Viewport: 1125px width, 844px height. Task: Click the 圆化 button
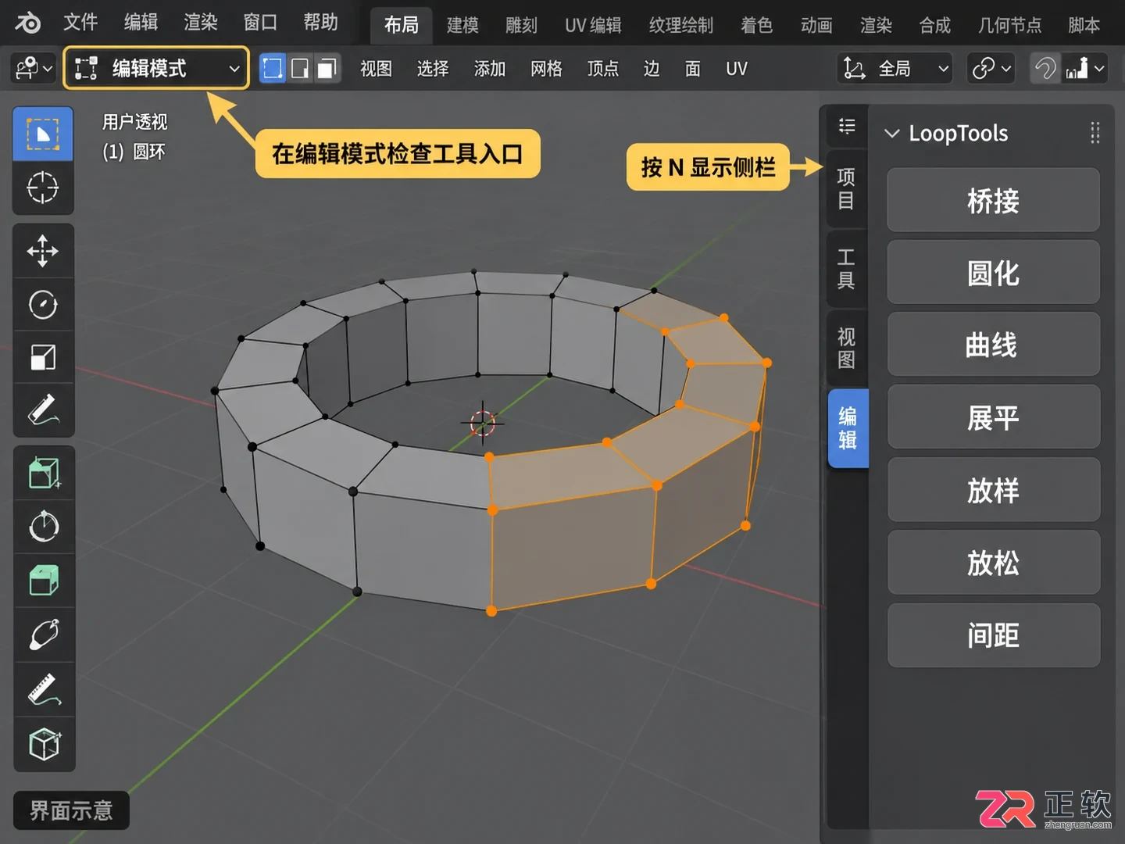(993, 273)
